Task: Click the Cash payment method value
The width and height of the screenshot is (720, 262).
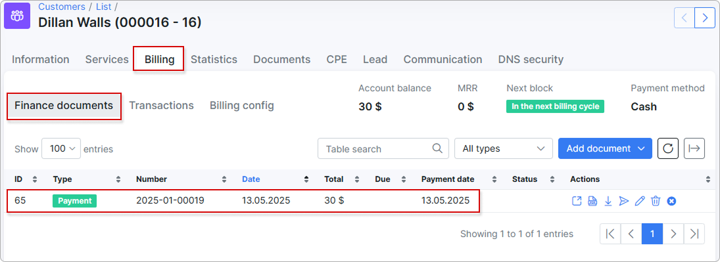Action: point(644,107)
